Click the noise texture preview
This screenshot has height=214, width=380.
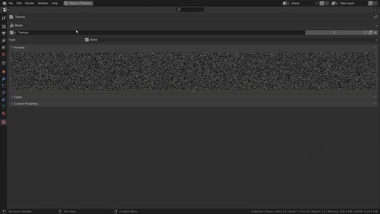click(x=193, y=71)
